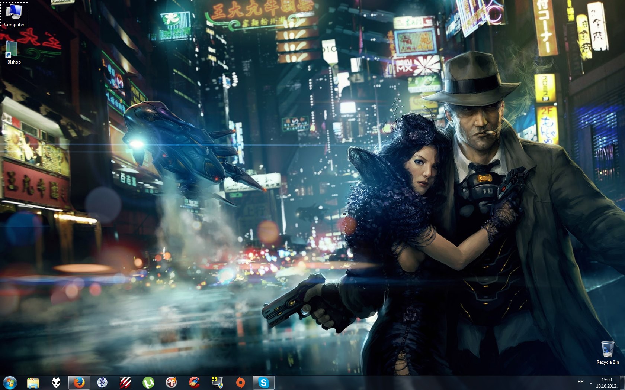625x390 pixels.
Task: Open Daemon Tools lightning-disc icon
Action: 102,383
